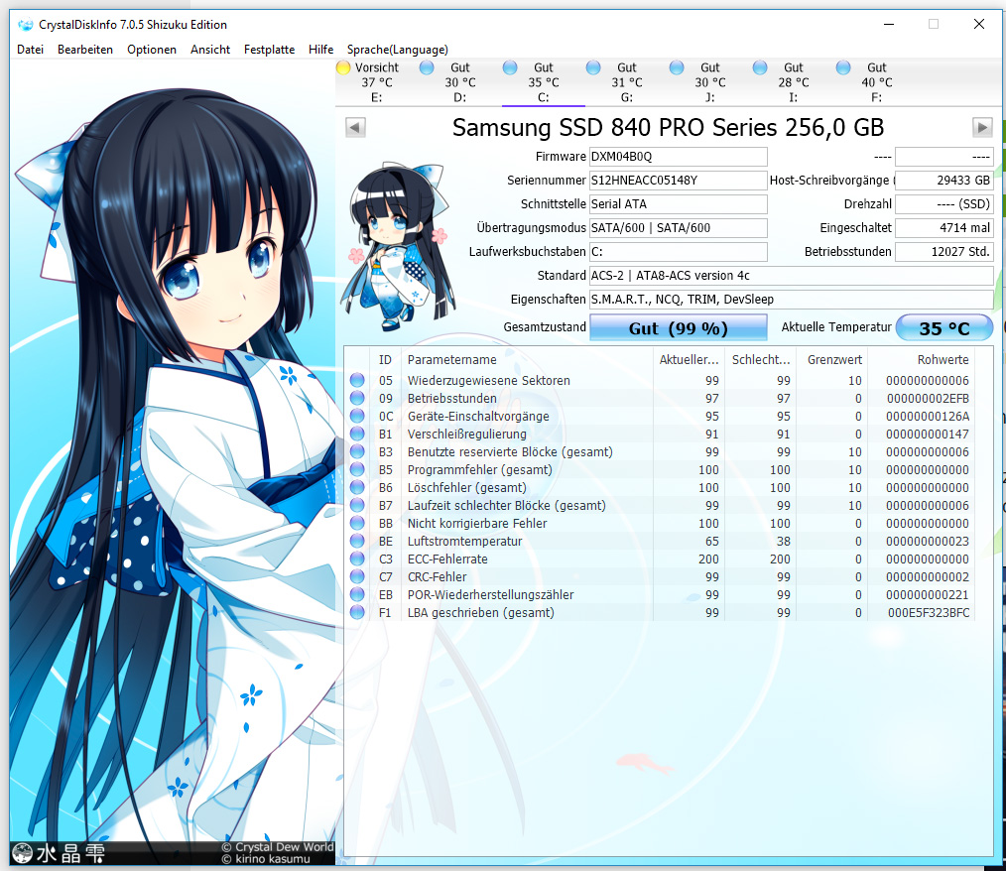Screen dimensions: 1006x871
Task: Click status orb for Laufzeit schlechter Blöcke
Action: [x=357, y=505]
